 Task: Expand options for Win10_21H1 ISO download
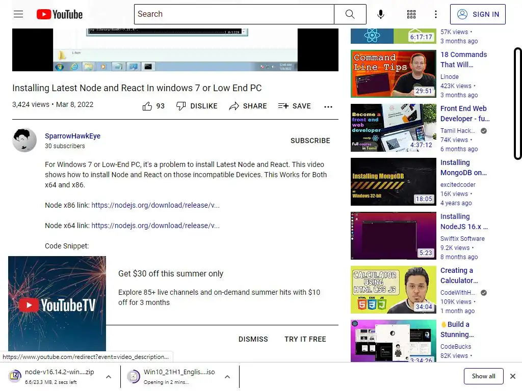[x=227, y=377]
